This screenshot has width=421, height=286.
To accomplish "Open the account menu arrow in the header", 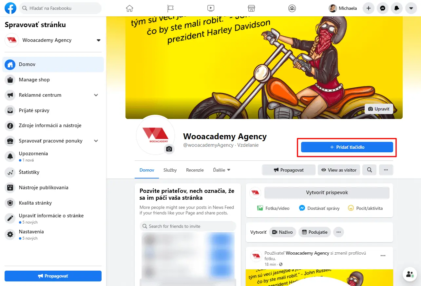I will pyautogui.click(x=411, y=8).
